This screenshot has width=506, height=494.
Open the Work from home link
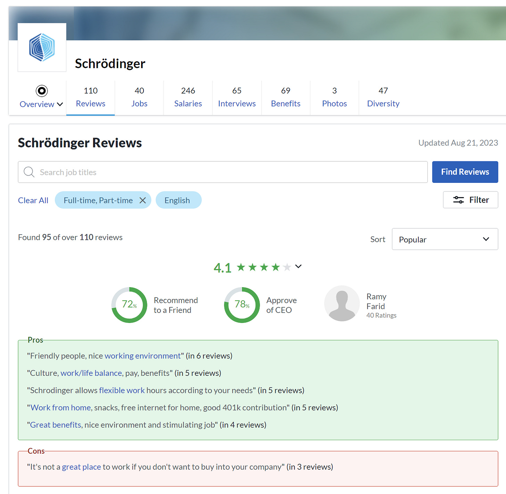tap(60, 408)
